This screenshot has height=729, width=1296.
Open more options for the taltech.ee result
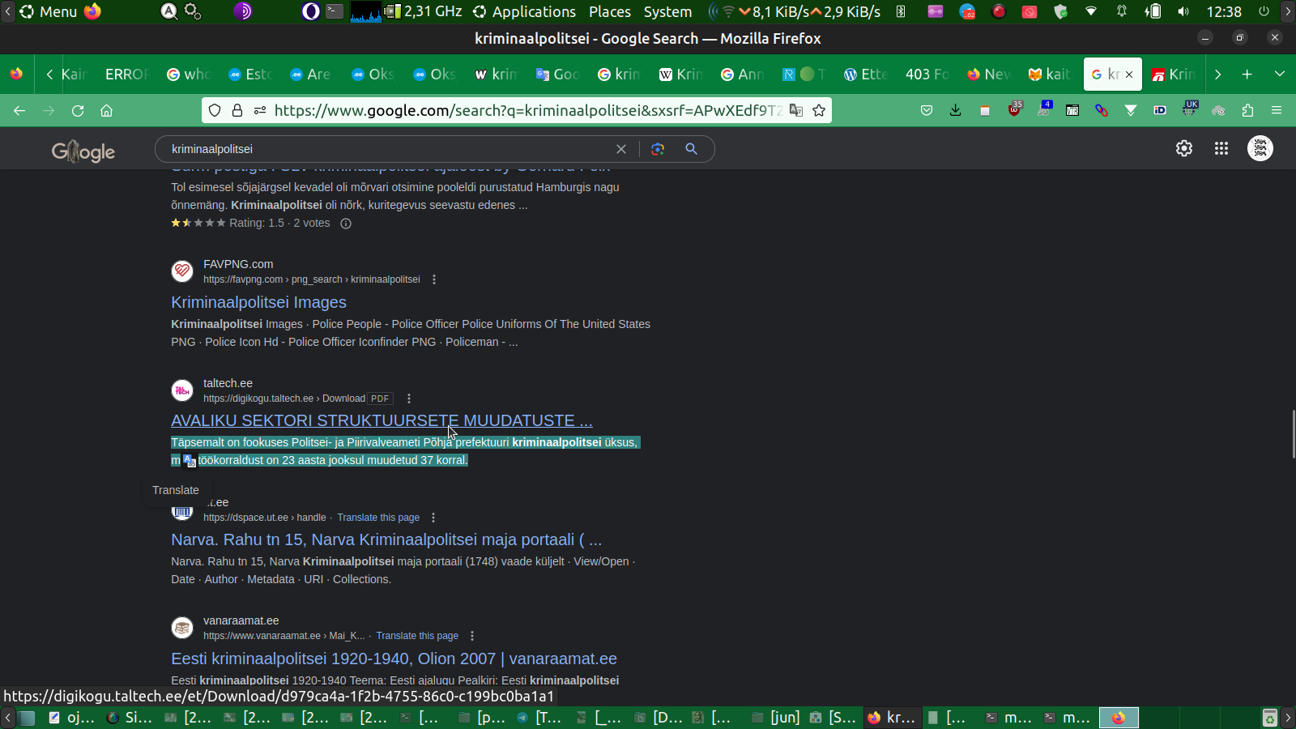pyautogui.click(x=409, y=399)
